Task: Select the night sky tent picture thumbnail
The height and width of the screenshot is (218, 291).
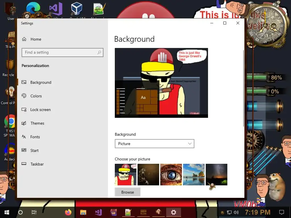Action: pos(216,175)
